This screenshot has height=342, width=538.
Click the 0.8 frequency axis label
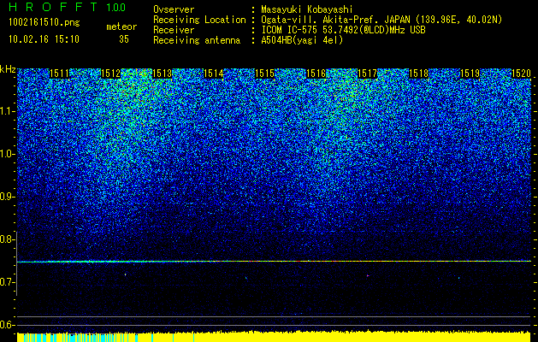click(x=7, y=239)
